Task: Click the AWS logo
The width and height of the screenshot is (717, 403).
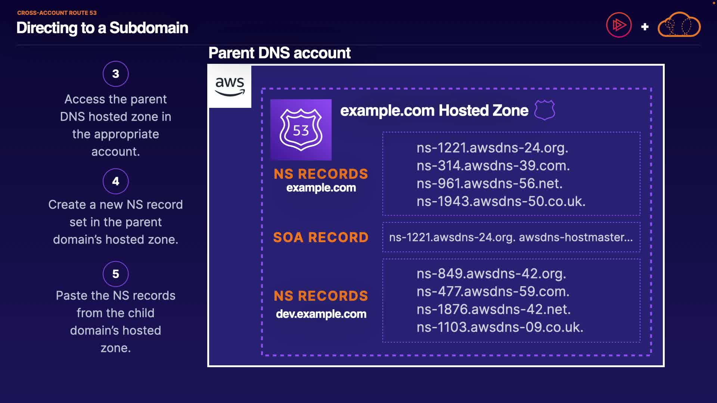Action: click(x=230, y=86)
